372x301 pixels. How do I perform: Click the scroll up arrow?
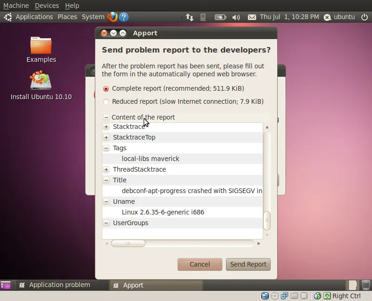[267, 127]
